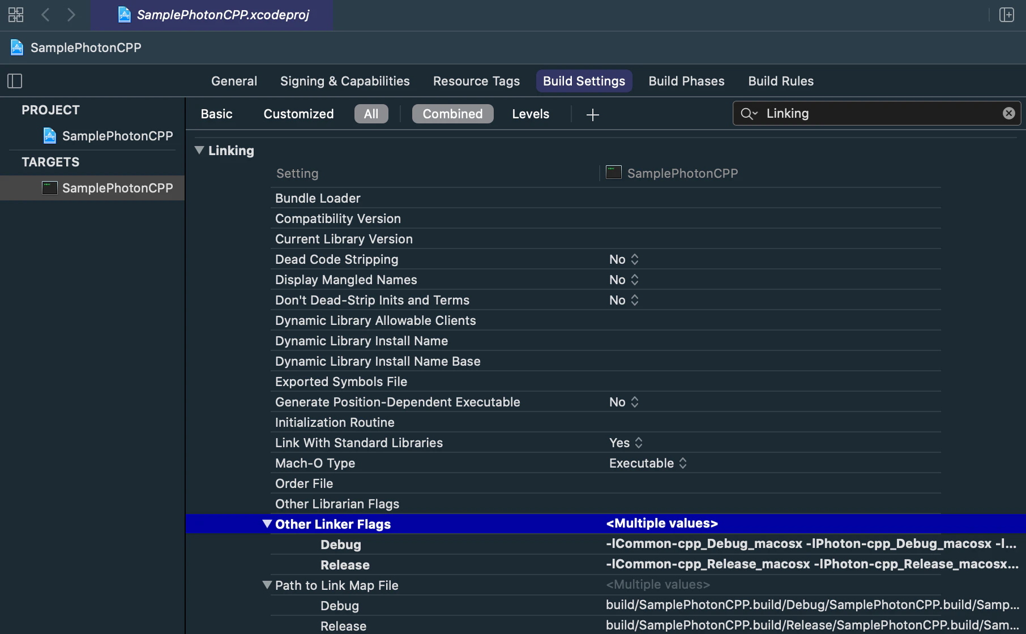Collapse Other Linker Flags row
The width and height of the screenshot is (1026, 634).
pyautogui.click(x=267, y=524)
